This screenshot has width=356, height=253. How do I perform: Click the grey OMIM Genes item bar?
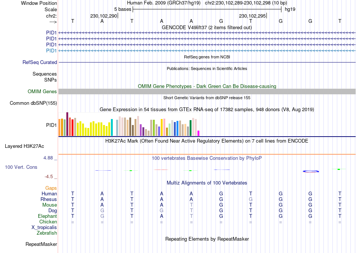[x=207, y=91]
